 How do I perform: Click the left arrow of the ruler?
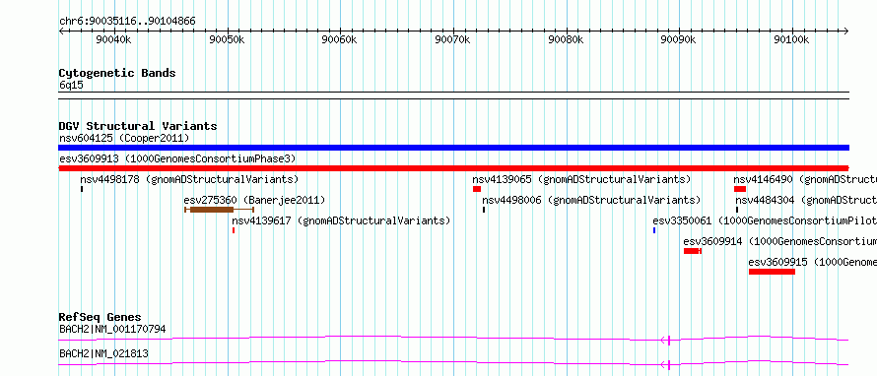coord(61,31)
